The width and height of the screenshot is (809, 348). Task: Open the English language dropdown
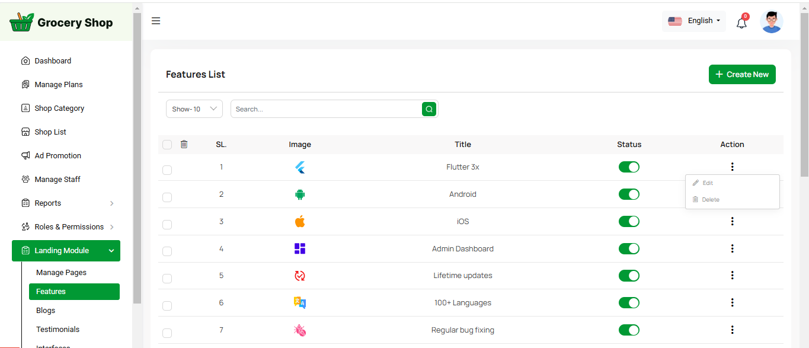pos(694,21)
